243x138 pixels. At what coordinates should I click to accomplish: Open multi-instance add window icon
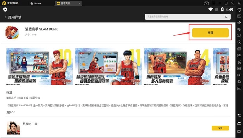239,49
